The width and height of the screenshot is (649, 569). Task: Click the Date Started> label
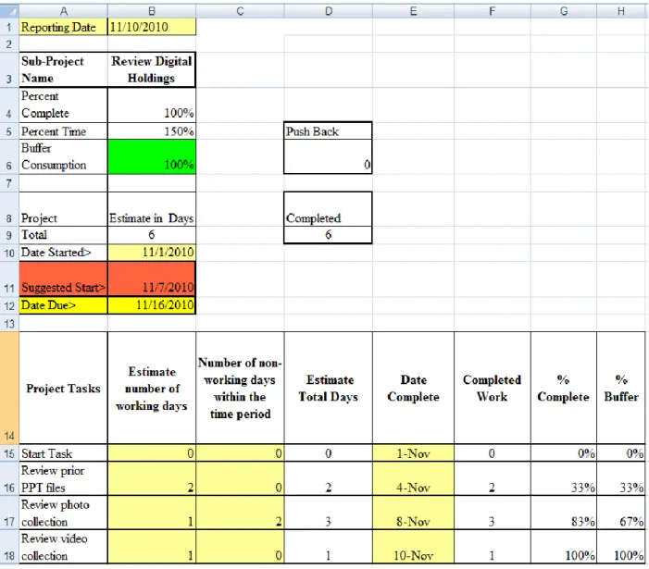coord(63,253)
